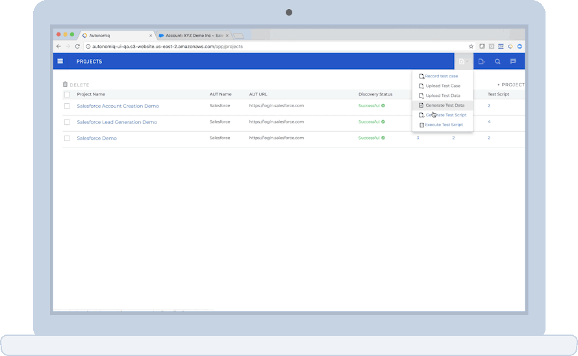This screenshot has width=578, height=356.
Task: Click green status dot for Salesforce Account Creation Demo
Action: [383, 105]
